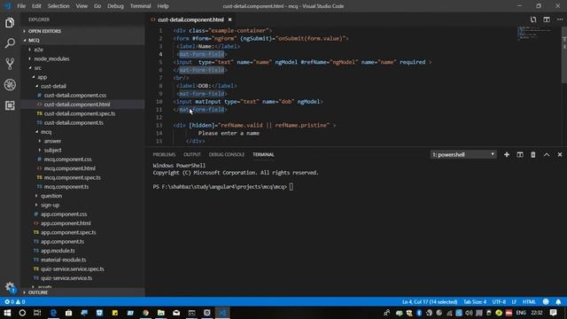Open the Debug view in activity bar
The height and width of the screenshot is (319, 567).
[x=10, y=85]
